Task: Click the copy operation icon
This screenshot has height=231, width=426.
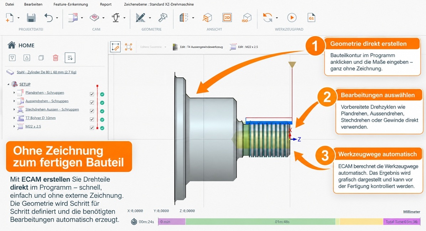Action: click(x=41, y=58)
